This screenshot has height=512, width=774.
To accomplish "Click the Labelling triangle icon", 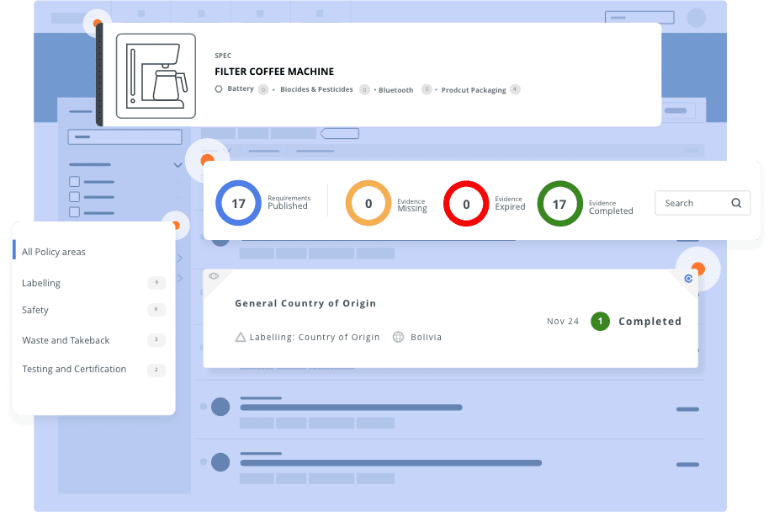I will point(241,338).
